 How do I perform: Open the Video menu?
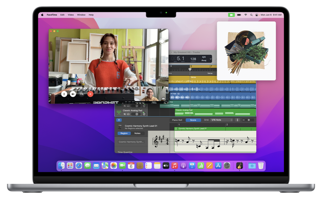point(71,15)
